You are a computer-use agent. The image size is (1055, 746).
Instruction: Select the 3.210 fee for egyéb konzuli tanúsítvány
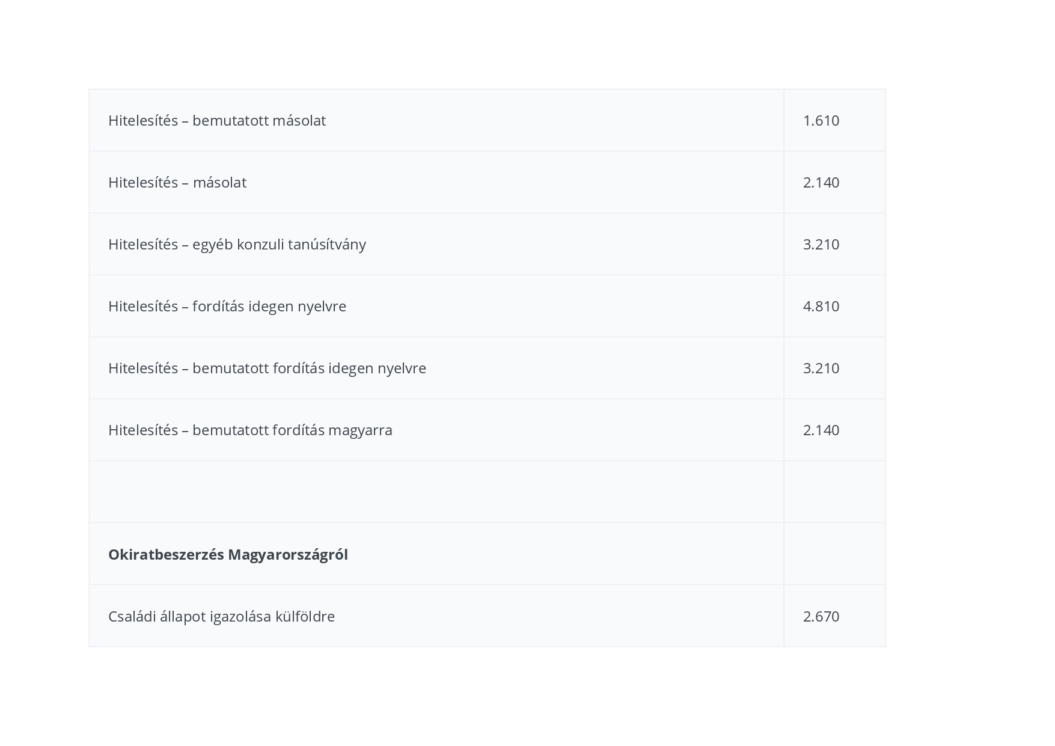821,244
